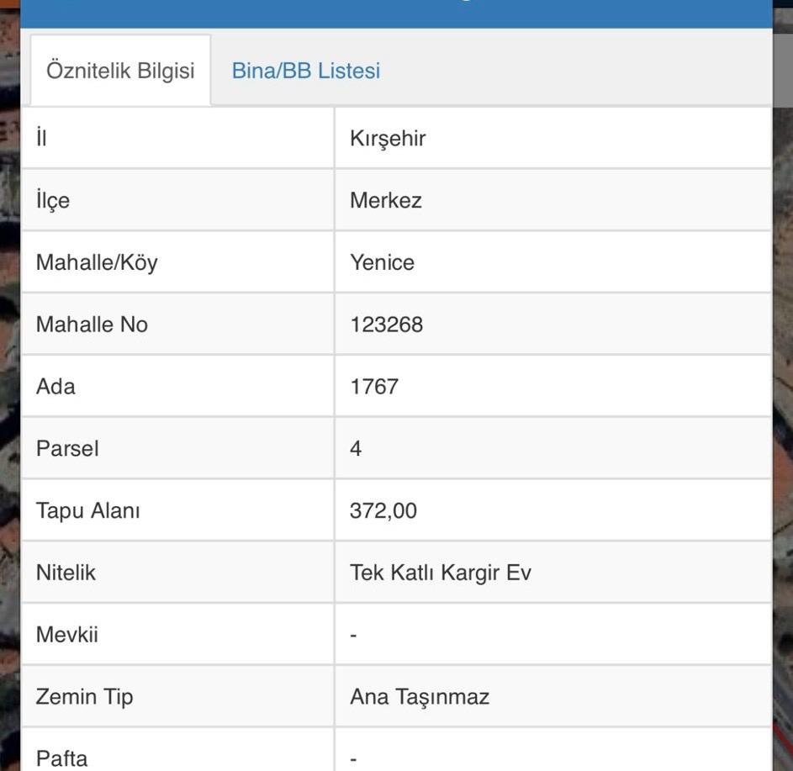
Task: Click the Kırşehir value in the İl row
Action: [x=388, y=139]
